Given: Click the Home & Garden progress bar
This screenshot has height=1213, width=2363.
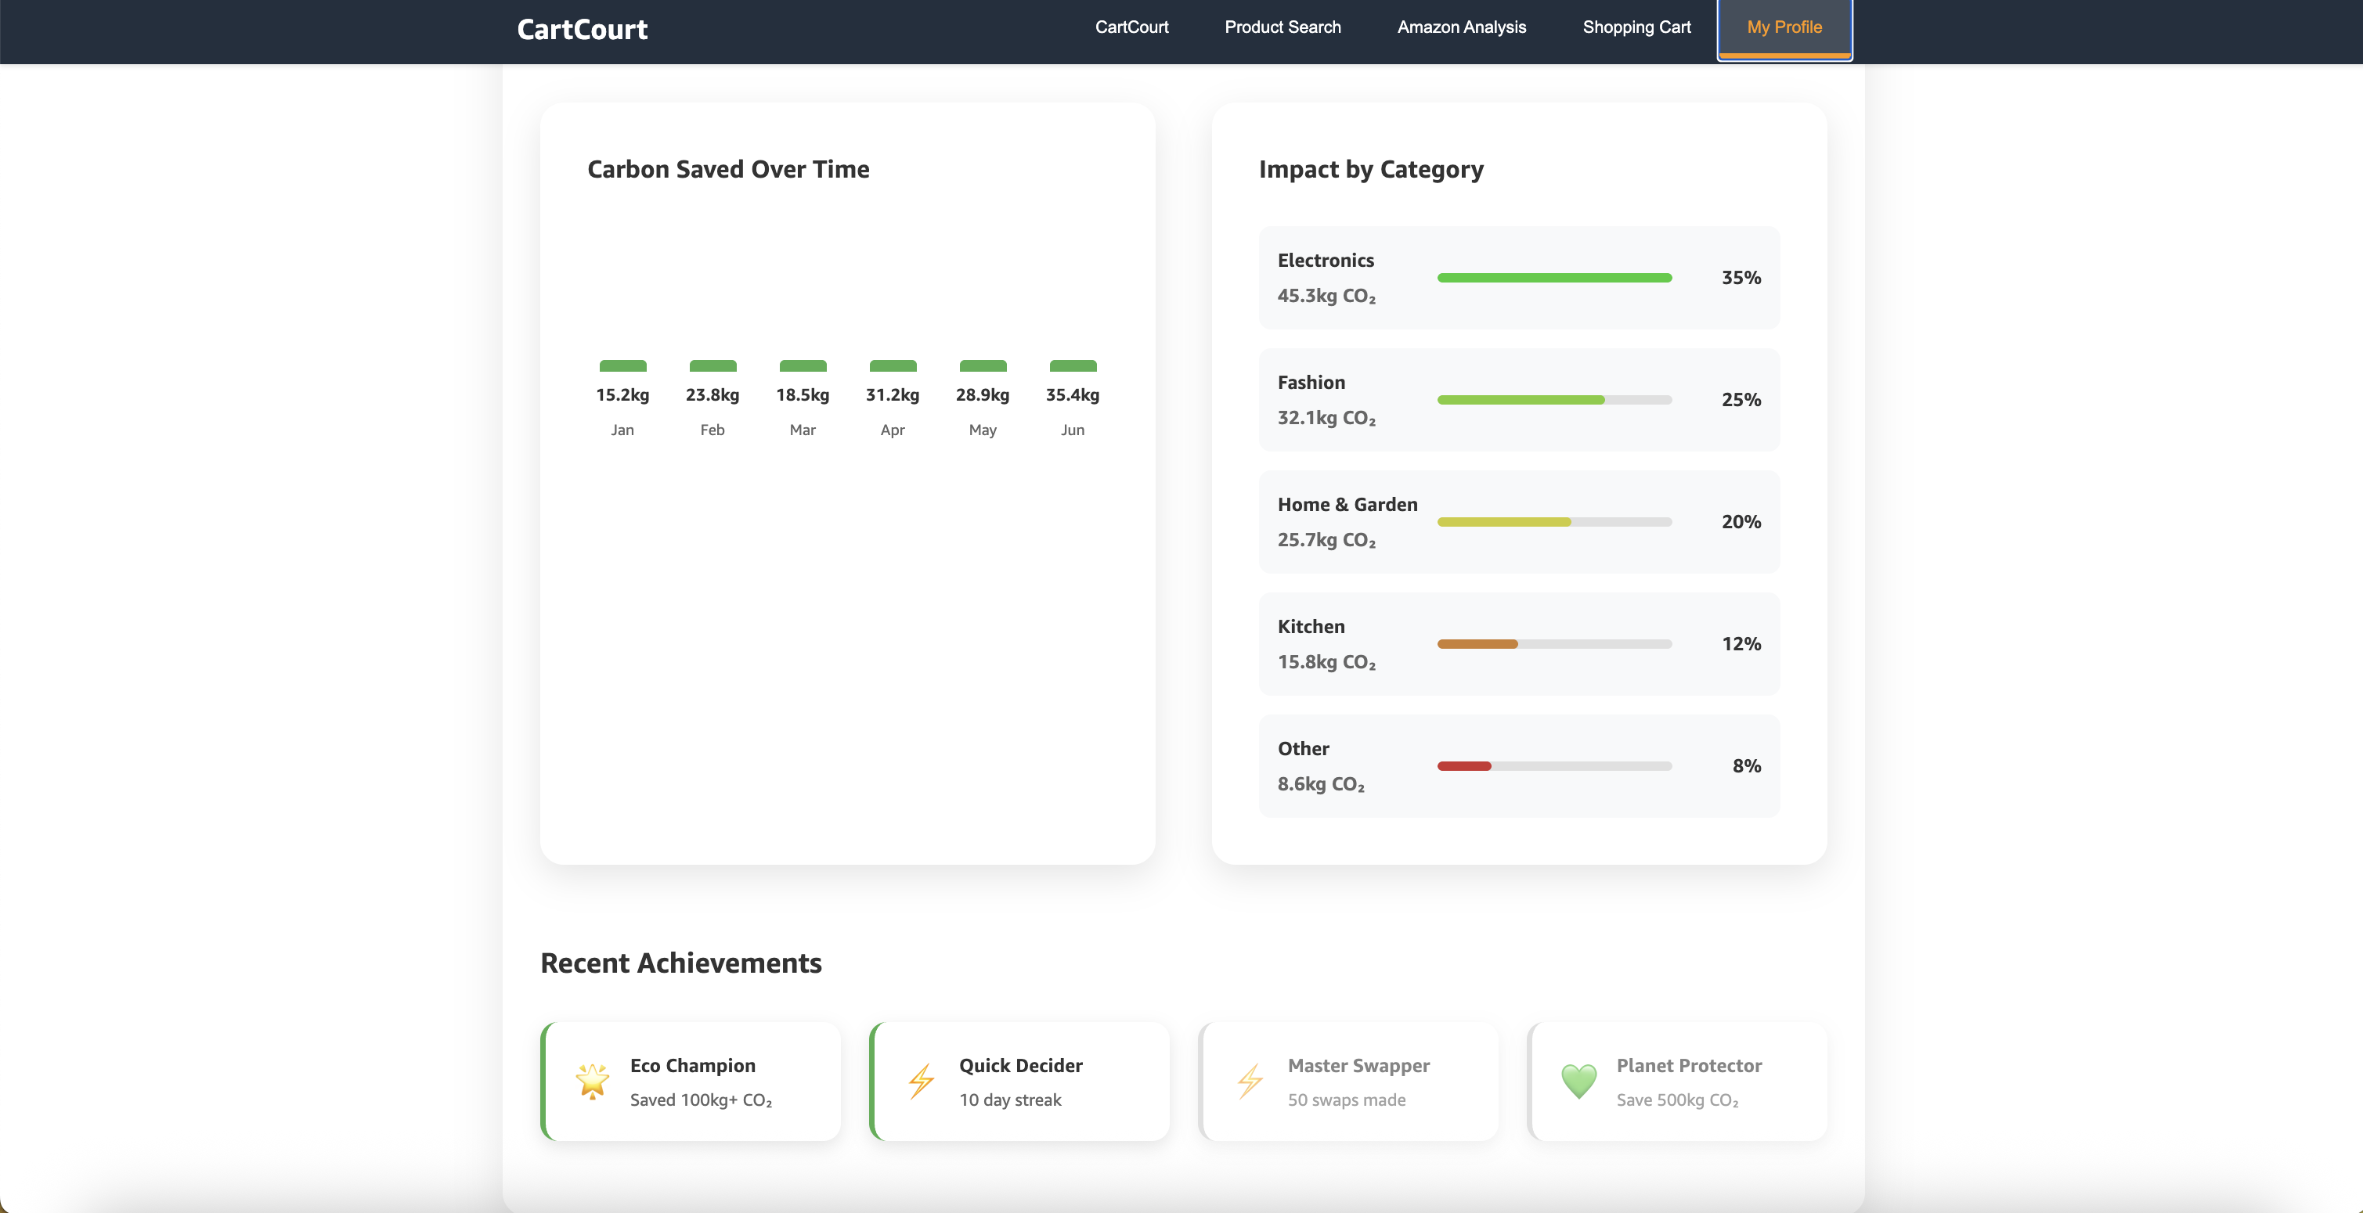Looking at the screenshot, I should 1554,522.
